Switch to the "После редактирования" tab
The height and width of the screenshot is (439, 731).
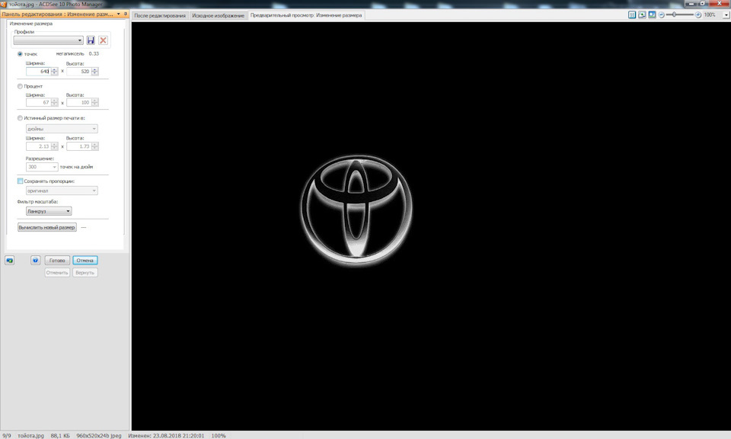click(160, 15)
